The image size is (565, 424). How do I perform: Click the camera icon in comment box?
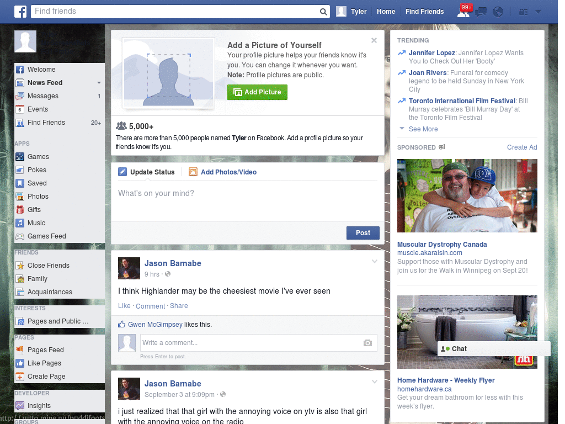point(367,343)
